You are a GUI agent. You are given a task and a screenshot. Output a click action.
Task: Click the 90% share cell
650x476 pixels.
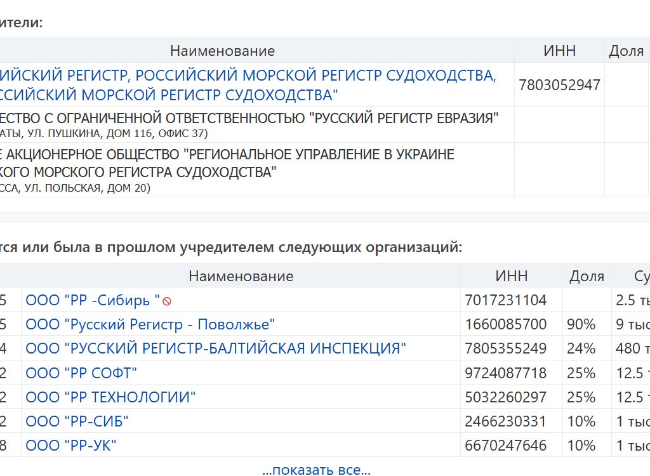[581, 324]
